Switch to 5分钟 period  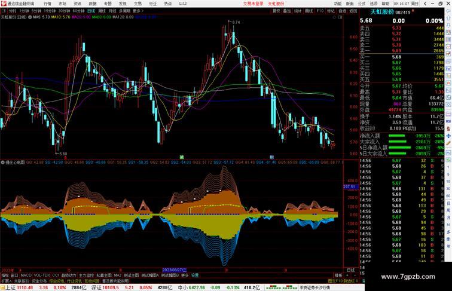click(x=36, y=11)
